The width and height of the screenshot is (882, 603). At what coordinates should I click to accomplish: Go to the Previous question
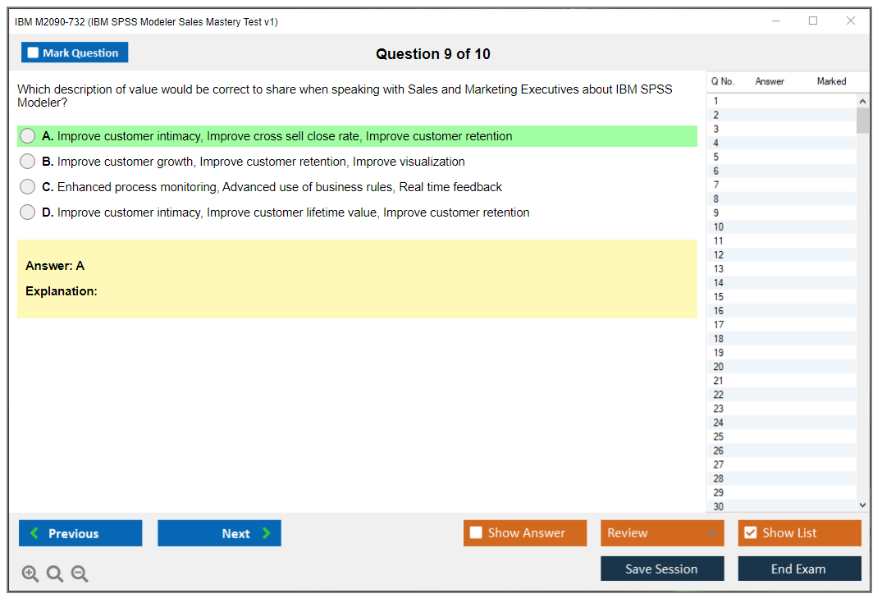(x=80, y=533)
